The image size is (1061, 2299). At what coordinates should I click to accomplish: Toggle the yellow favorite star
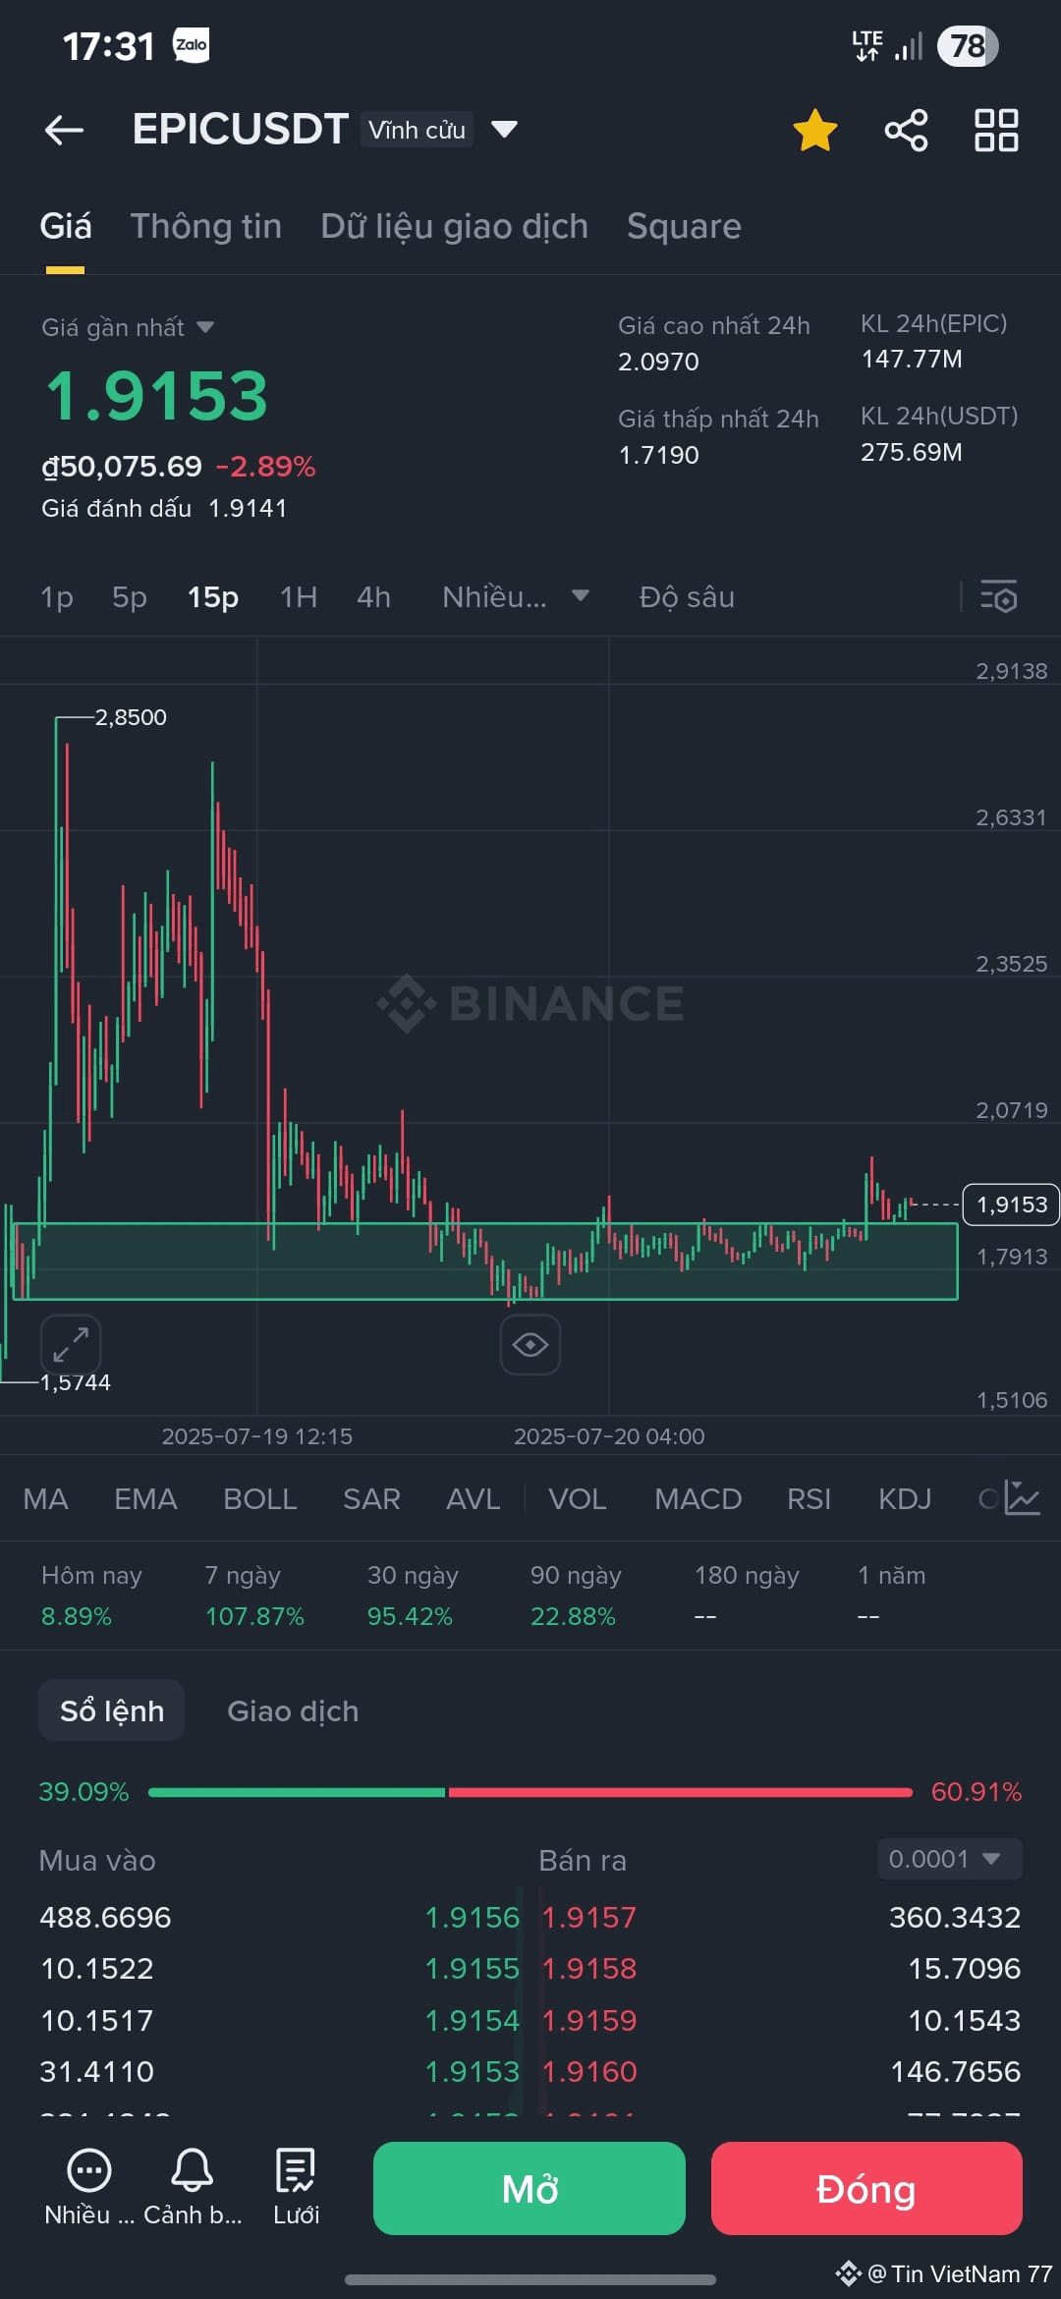(814, 130)
